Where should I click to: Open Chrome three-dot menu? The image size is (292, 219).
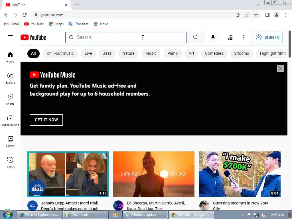pyautogui.click(x=286, y=15)
